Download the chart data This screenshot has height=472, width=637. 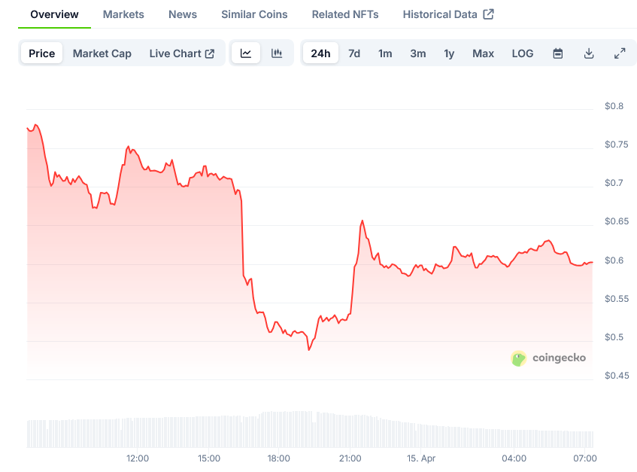(x=589, y=53)
